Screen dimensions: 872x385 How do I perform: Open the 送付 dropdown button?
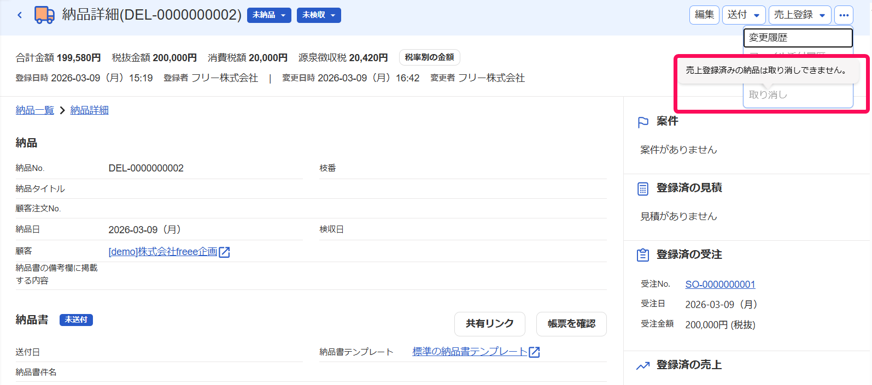(744, 15)
